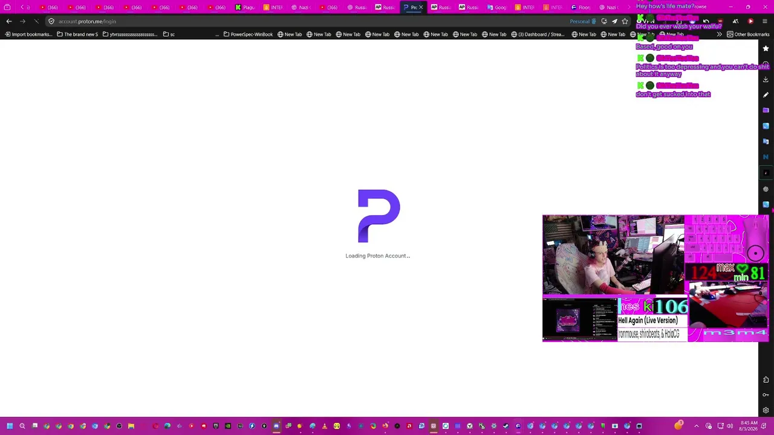
Task: Open the workspaces icon left of the tabs
Action: [x=7, y=7]
